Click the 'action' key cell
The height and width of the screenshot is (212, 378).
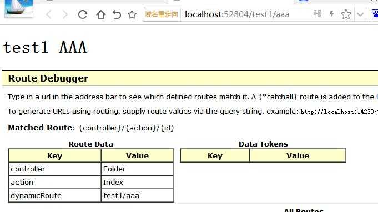[x=55, y=183]
